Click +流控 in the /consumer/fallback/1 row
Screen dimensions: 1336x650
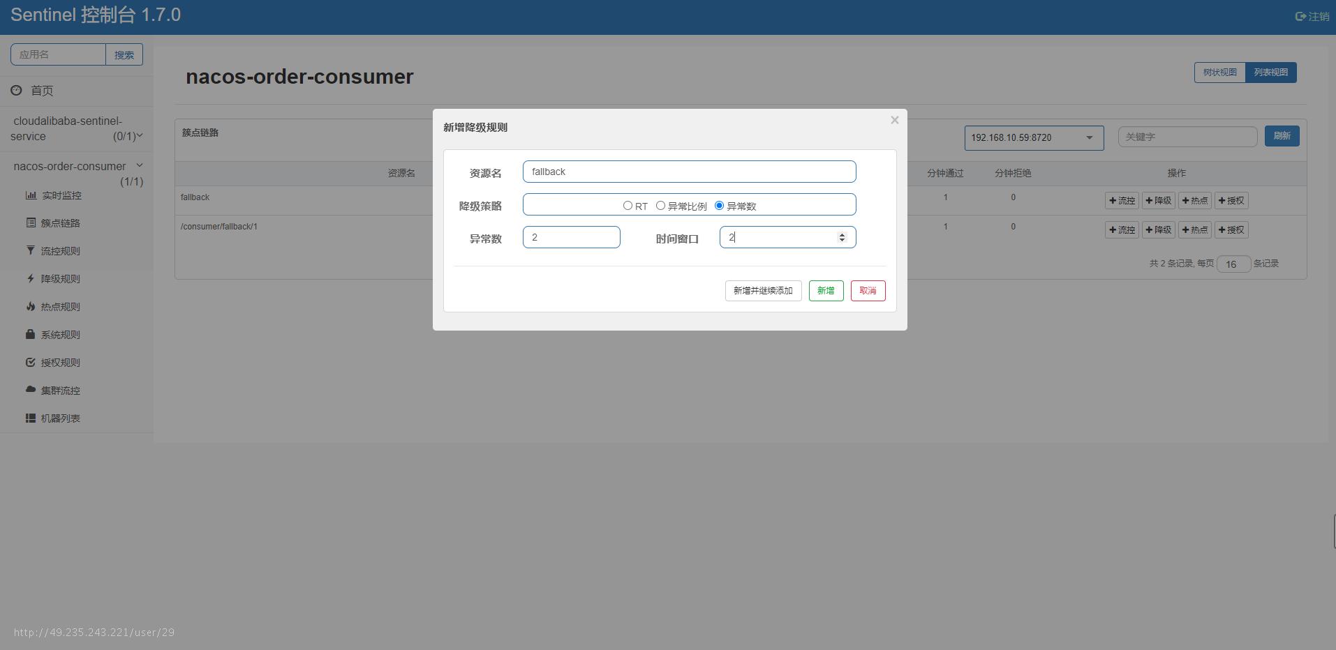point(1122,230)
